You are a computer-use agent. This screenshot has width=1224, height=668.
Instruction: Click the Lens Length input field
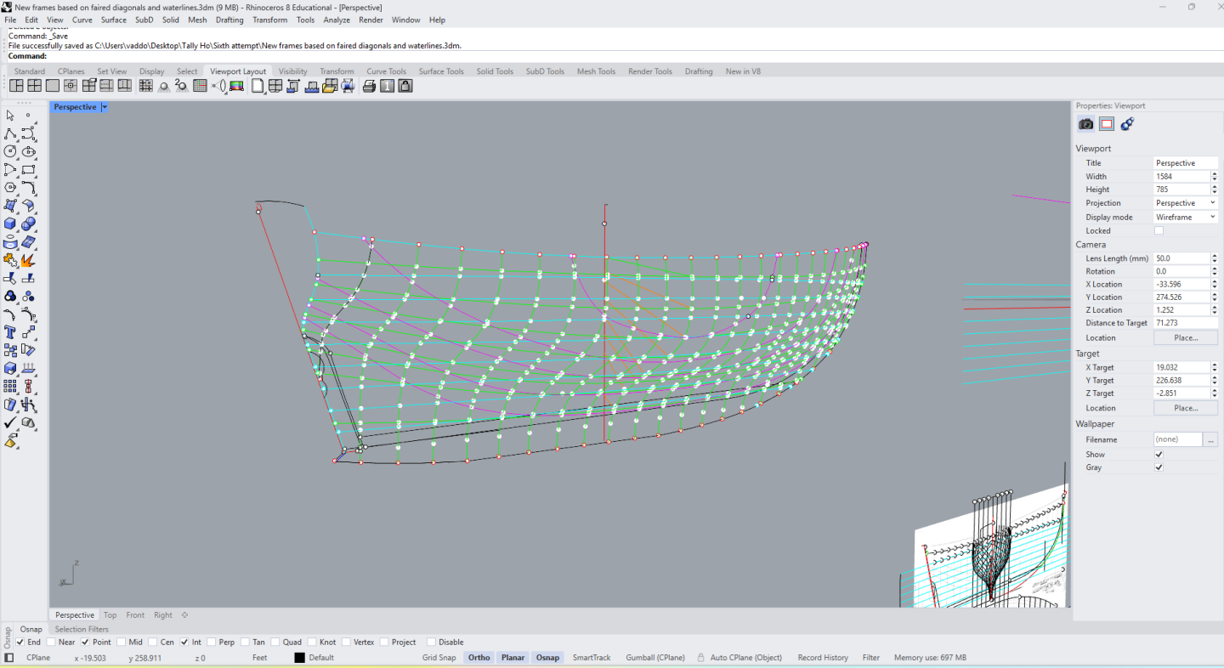click(1181, 258)
